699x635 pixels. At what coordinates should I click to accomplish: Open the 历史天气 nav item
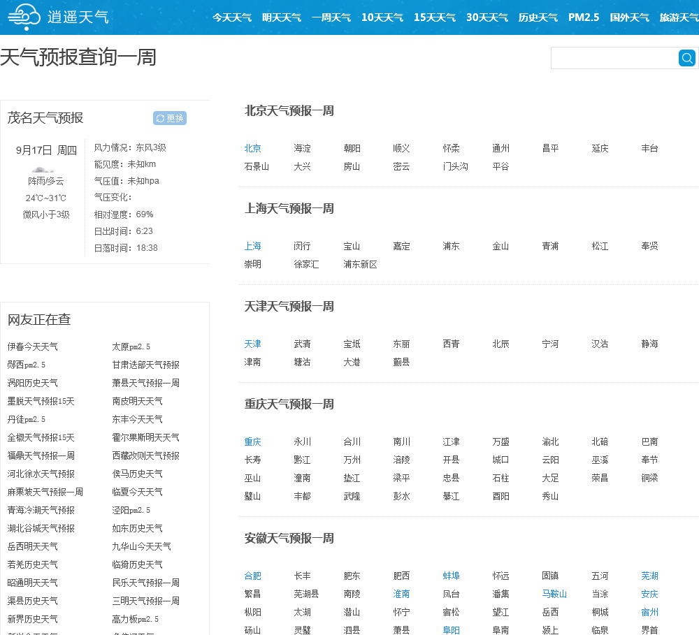(x=538, y=17)
